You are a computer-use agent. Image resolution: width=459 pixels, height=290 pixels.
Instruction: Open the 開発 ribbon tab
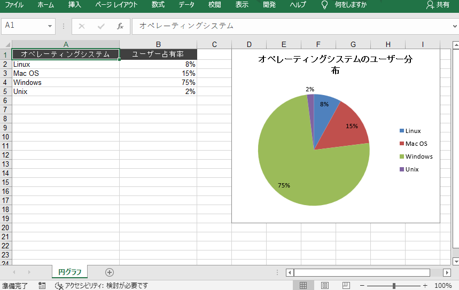(x=269, y=5)
